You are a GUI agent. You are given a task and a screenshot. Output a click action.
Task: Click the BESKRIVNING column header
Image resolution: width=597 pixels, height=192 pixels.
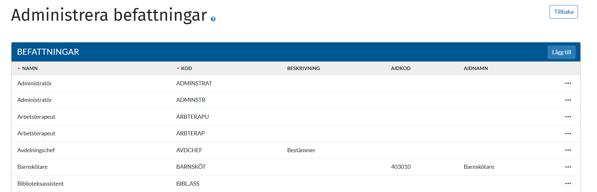(x=303, y=68)
